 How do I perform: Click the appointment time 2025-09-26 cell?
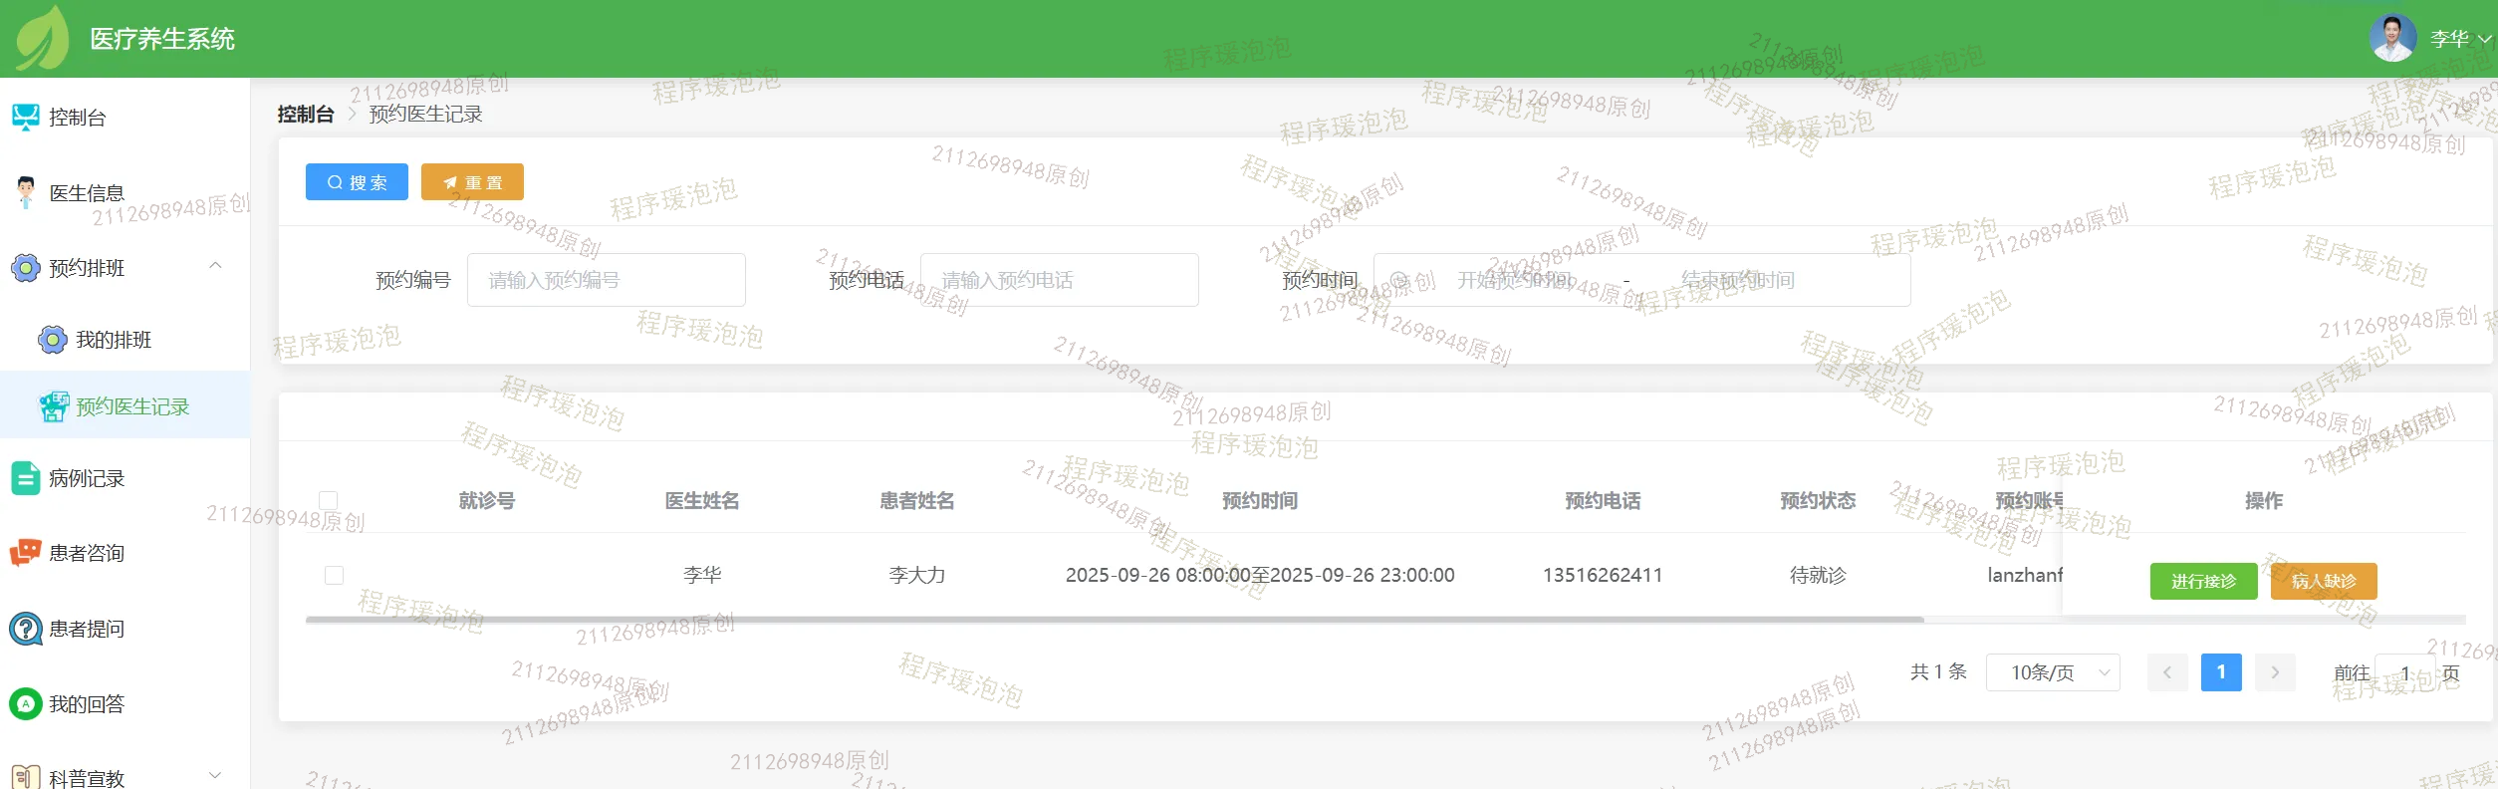point(1260,575)
